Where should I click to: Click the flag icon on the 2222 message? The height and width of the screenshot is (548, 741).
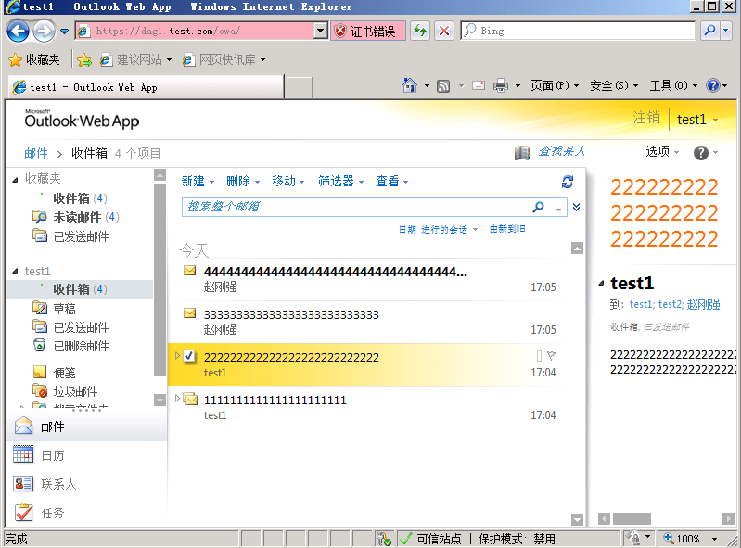pos(552,355)
